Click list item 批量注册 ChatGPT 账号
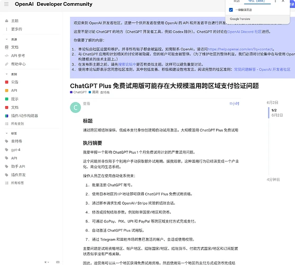The height and width of the screenshot is (265, 295). (112, 185)
